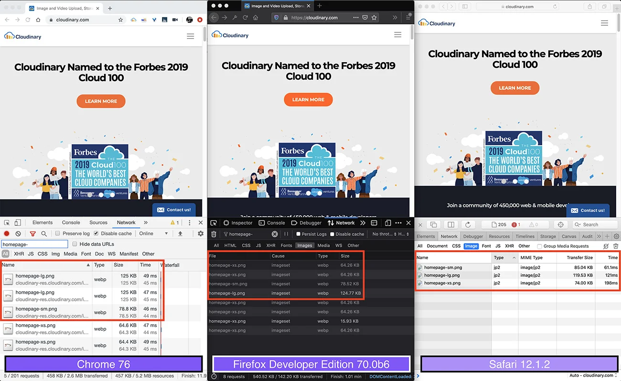Viewport: 621px width, 381px height.
Task: Open Chrome DevTools network settings gear
Action: tap(201, 233)
